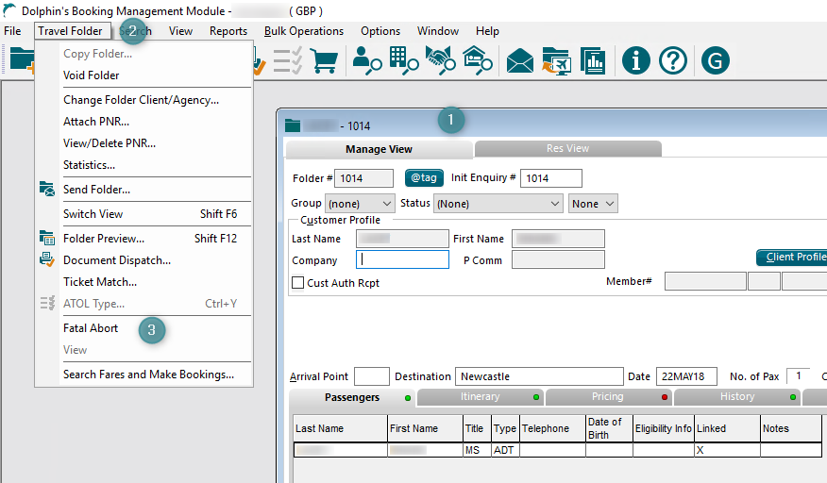The image size is (827, 483).
Task: Click the Client Profile button
Action: (792, 258)
